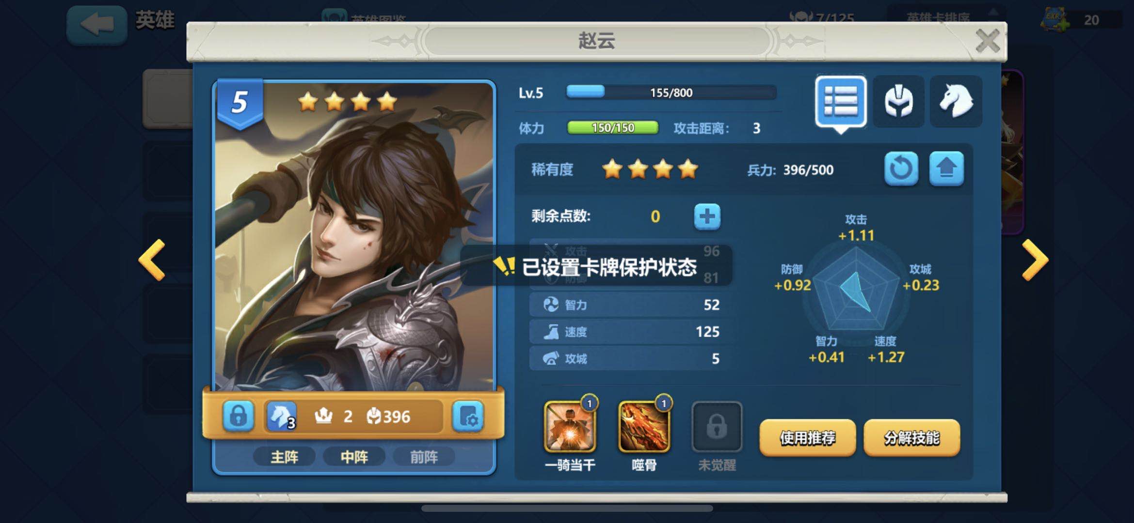
Task: Open card settings gear icon
Action: (468, 416)
